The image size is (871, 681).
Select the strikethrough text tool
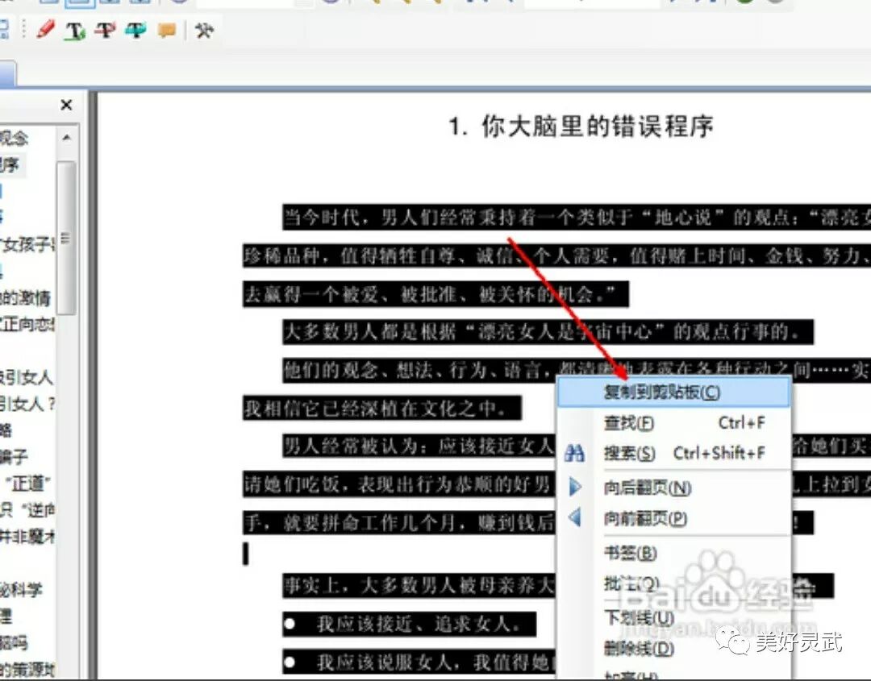pyautogui.click(x=105, y=32)
